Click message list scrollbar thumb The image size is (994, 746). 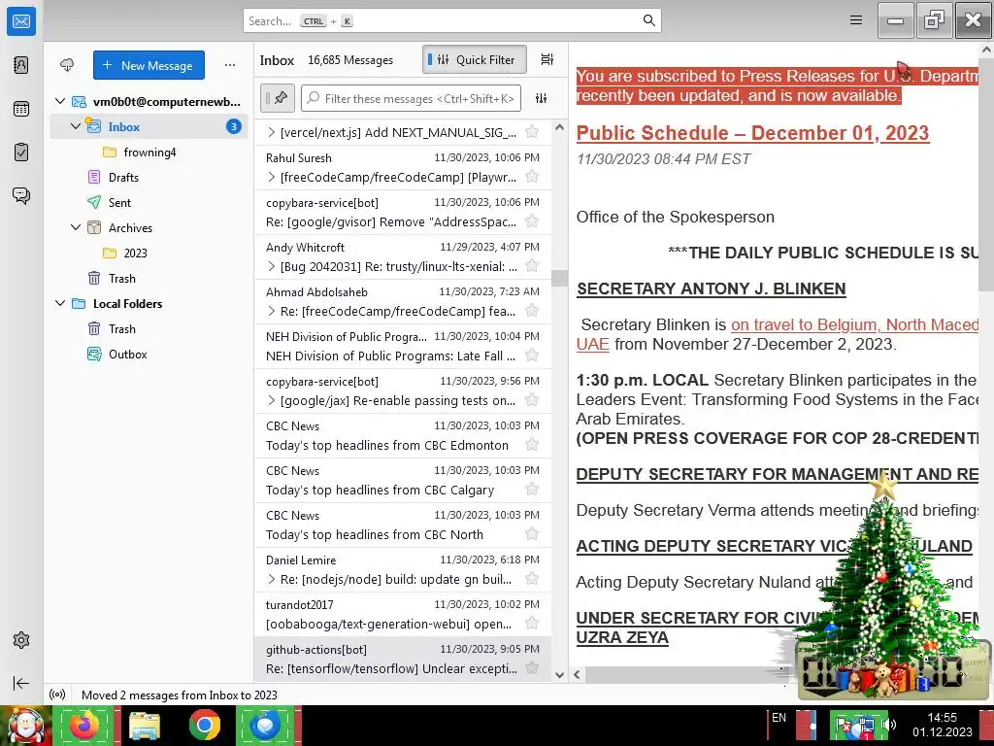[559, 279]
